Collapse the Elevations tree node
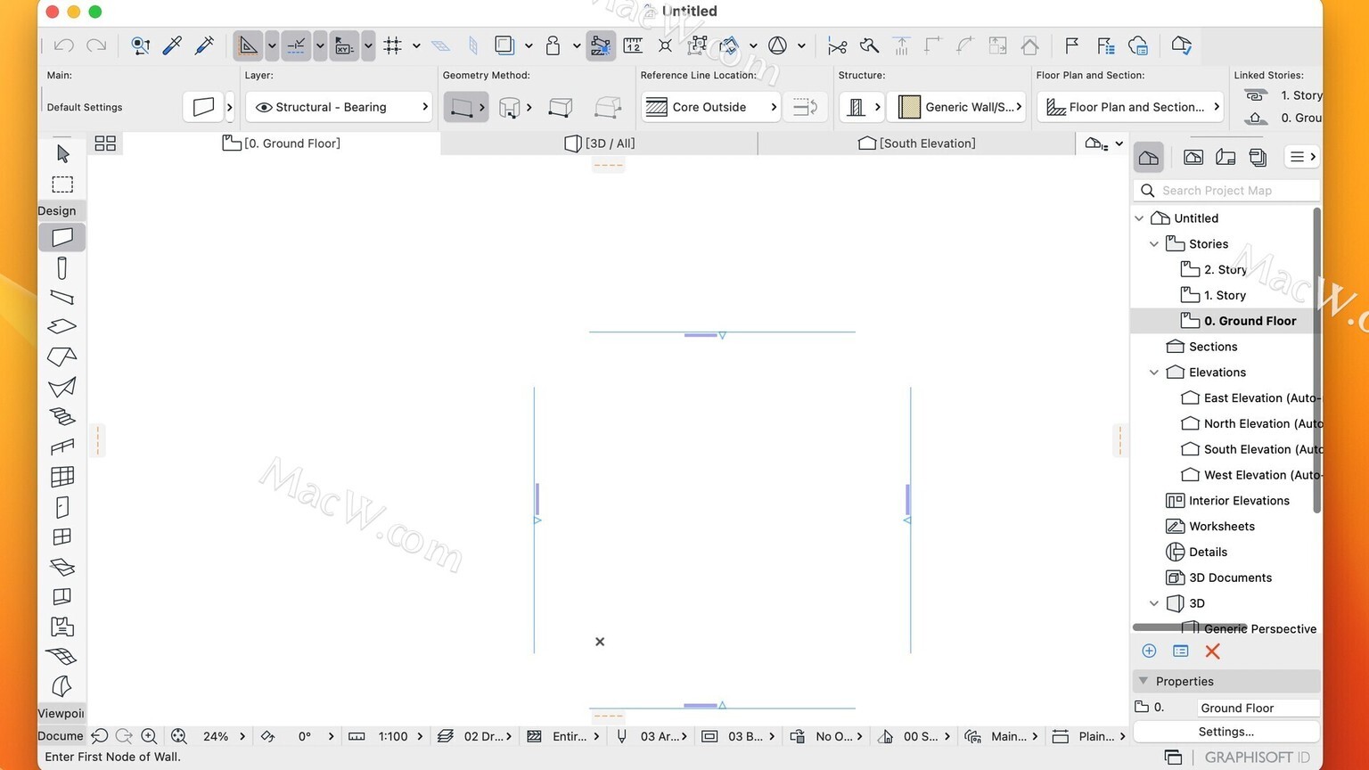The image size is (1369, 770). [1154, 373]
